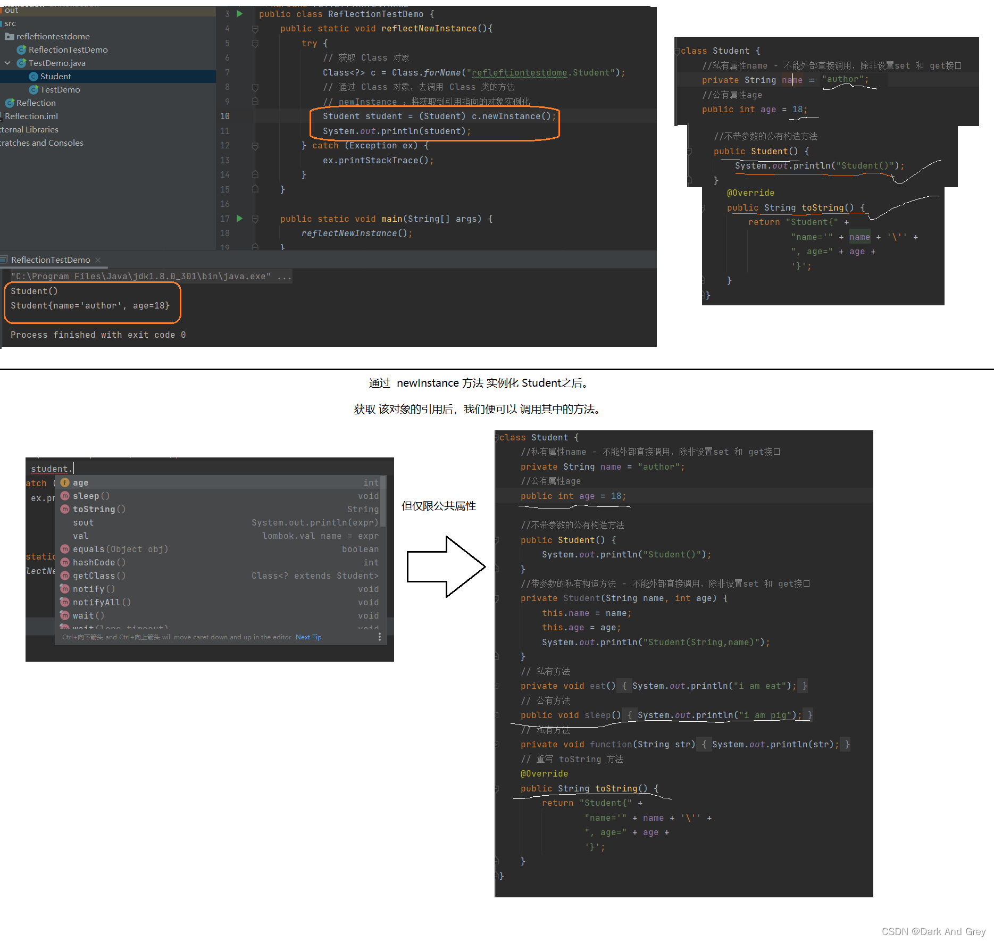Select Scratches and Consoles entry
Viewport: 994px width, 942px height.
[x=41, y=143]
